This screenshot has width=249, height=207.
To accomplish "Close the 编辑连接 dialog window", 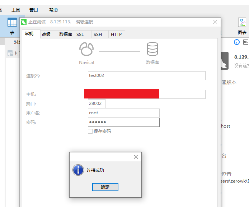I will tap(215, 22).
